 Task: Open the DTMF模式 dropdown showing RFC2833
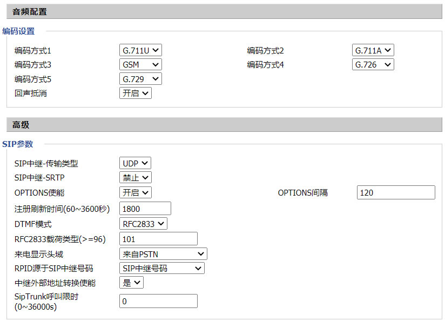click(x=143, y=224)
